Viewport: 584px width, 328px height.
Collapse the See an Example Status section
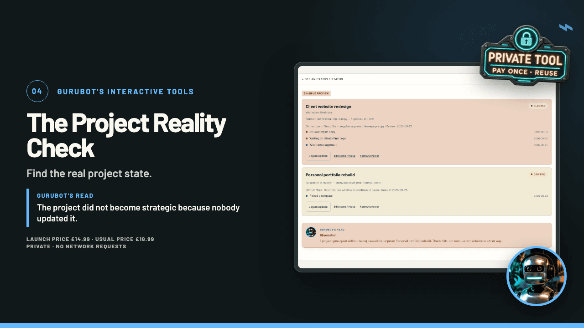coord(322,79)
